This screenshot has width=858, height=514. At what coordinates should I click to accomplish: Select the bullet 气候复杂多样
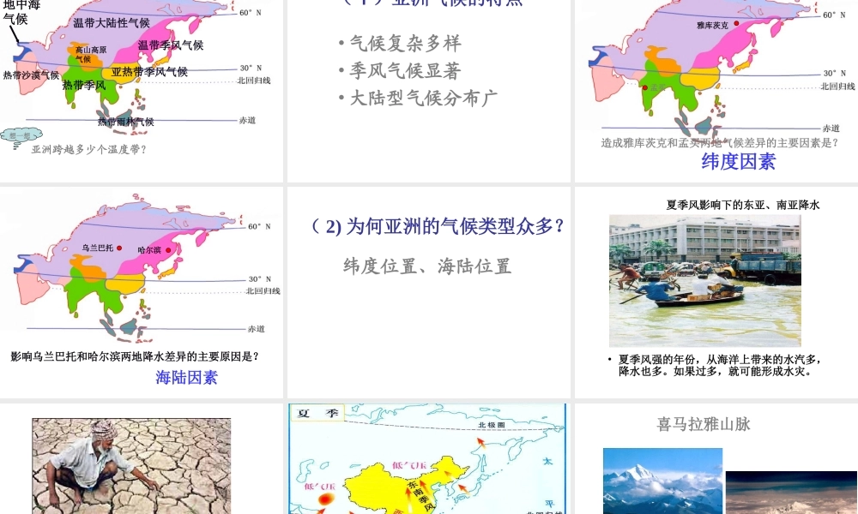point(405,43)
